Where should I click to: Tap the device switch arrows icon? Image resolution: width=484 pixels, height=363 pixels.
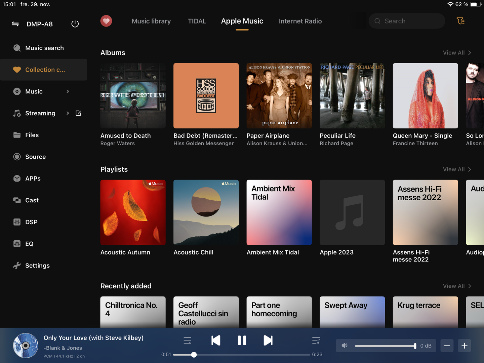pos(15,24)
